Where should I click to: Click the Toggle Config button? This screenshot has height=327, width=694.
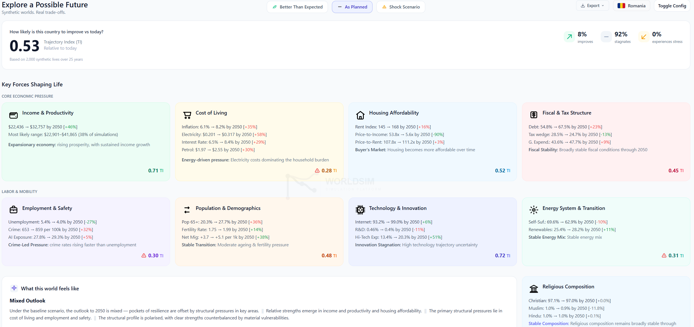pos(672,6)
